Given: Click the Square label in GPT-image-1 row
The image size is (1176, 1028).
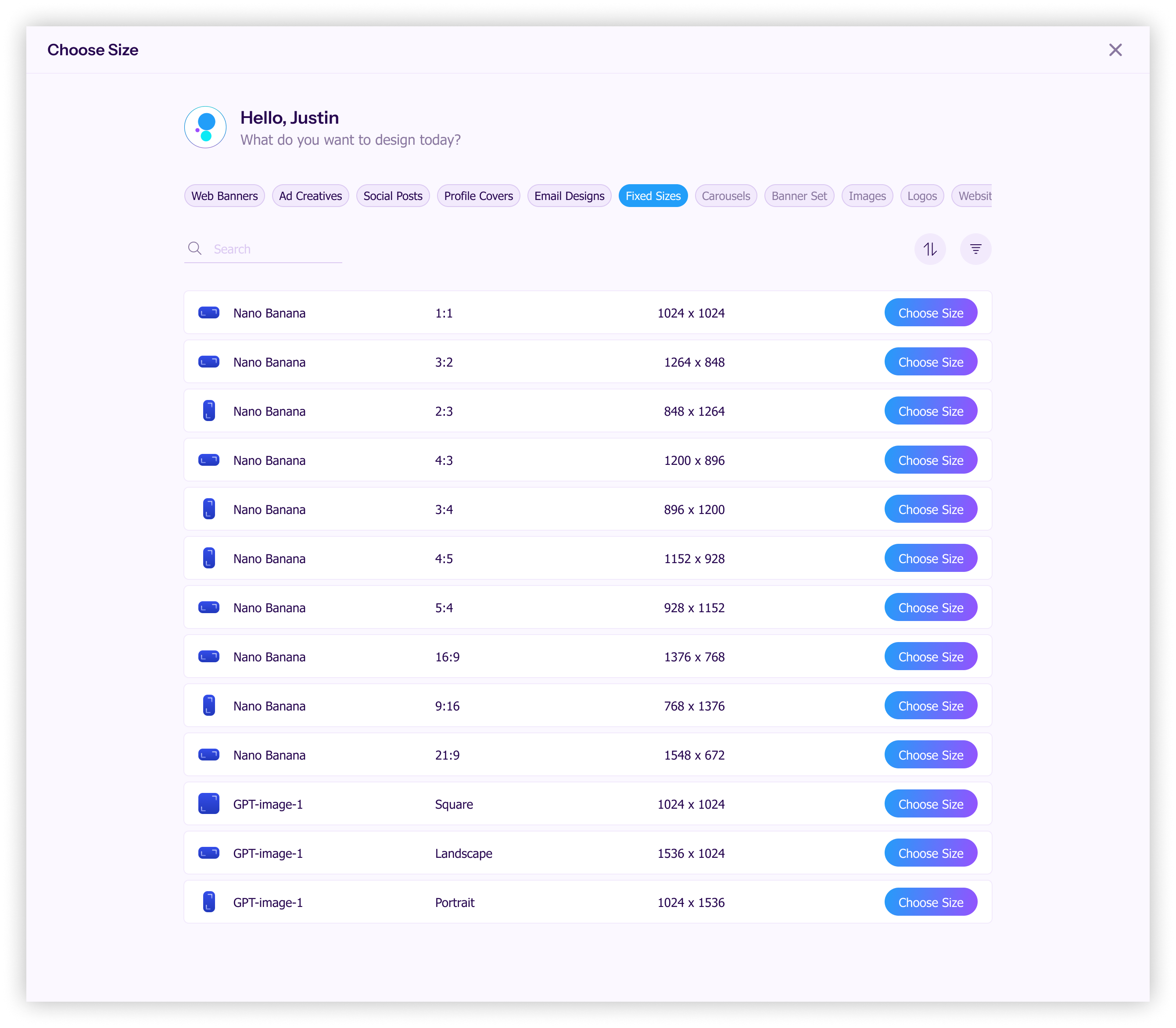Looking at the screenshot, I should (454, 804).
